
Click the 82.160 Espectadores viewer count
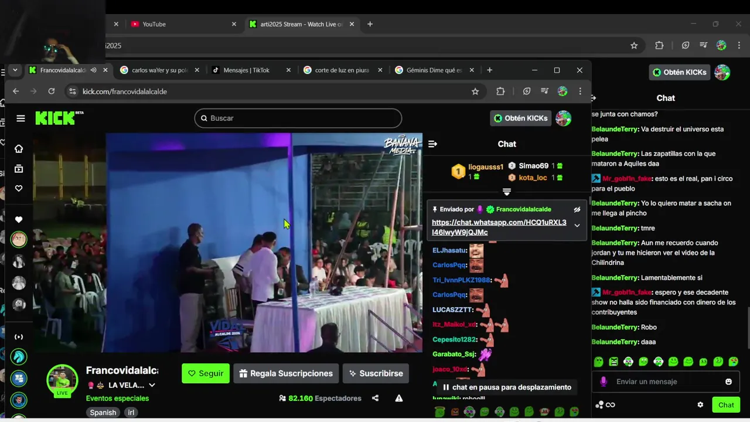click(x=321, y=399)
